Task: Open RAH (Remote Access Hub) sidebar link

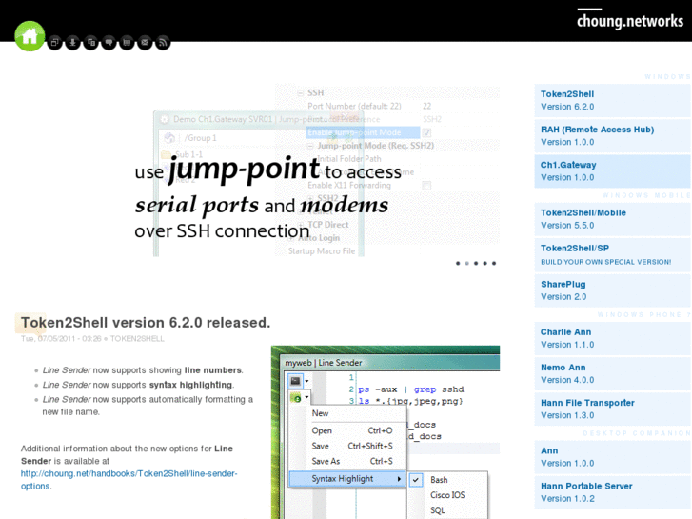Action: point(613,135)
